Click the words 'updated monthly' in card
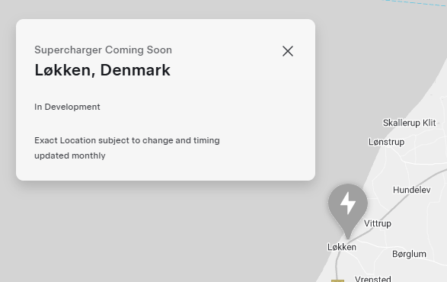 click(x=70, y=155)
